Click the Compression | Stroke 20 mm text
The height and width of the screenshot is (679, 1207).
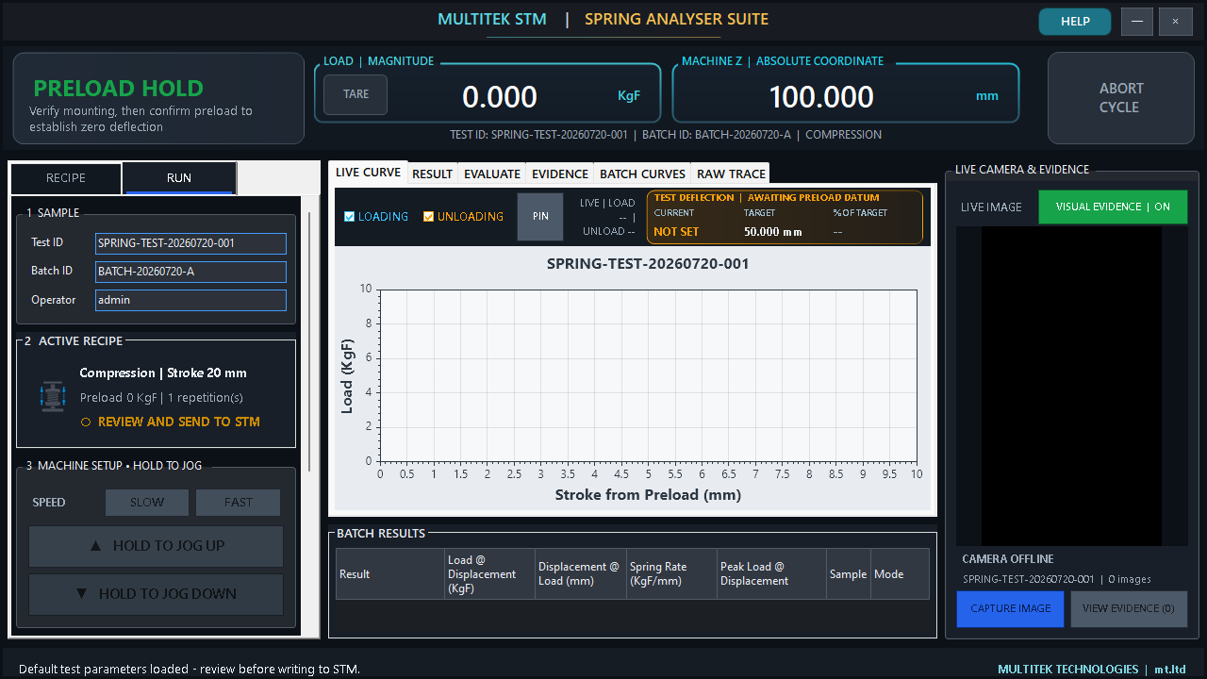click(163, 373)
